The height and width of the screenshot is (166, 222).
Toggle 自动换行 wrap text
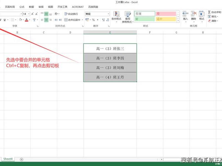pyautogui.click(x=71, y=14)
